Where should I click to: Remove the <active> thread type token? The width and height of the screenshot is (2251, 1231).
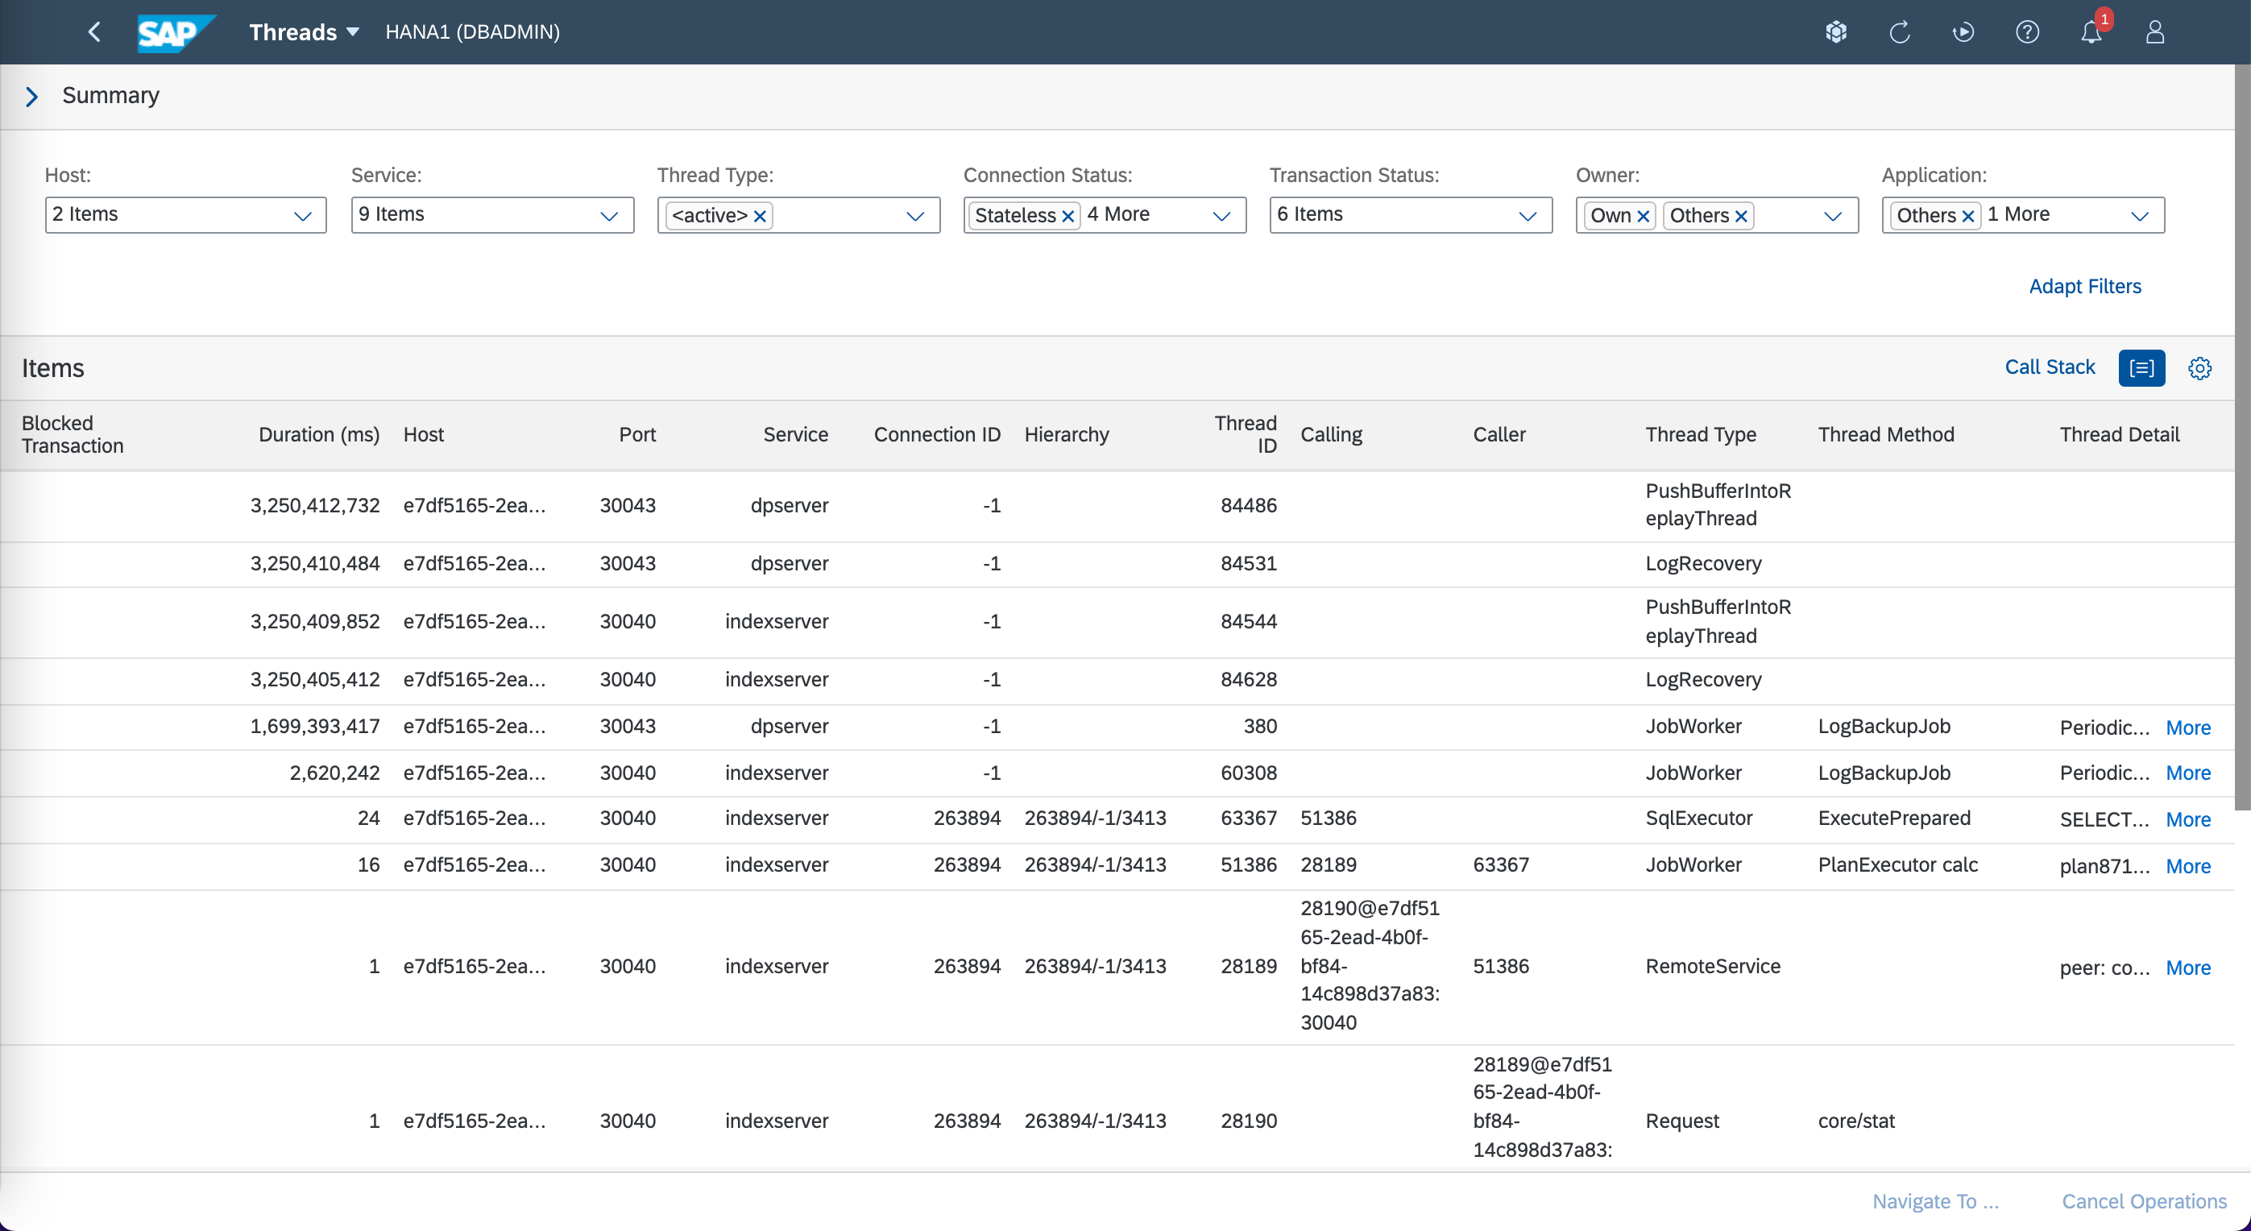tap(761, 216)
